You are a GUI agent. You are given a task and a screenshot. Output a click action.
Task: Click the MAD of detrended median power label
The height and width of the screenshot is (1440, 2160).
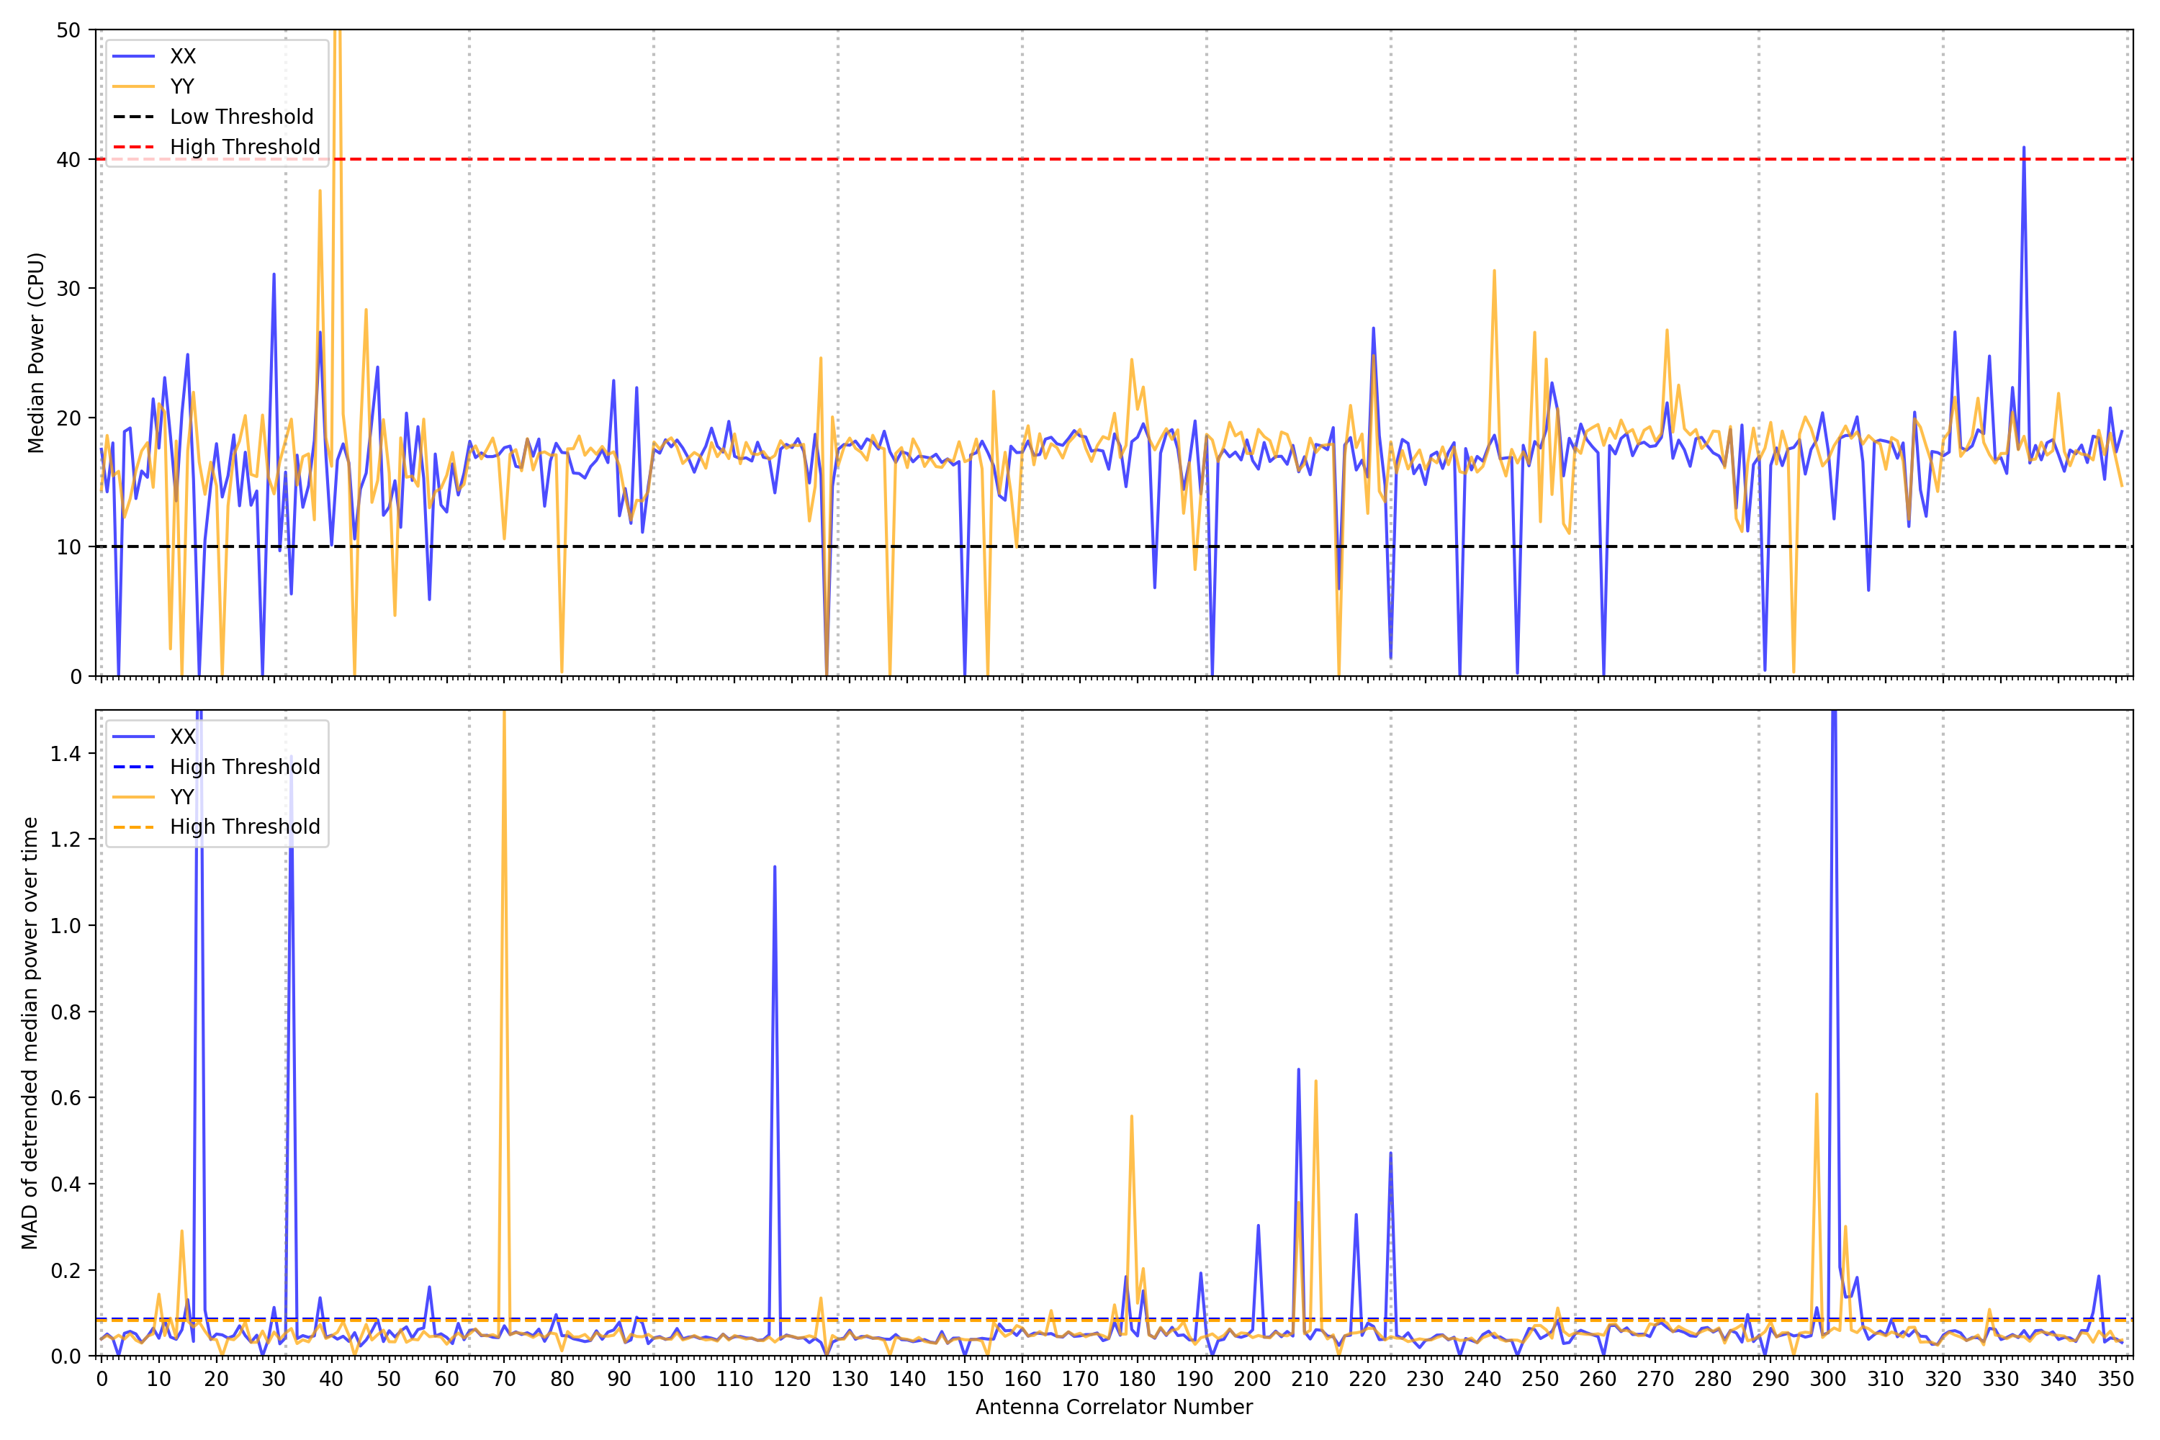click(x=30, y=1033)
